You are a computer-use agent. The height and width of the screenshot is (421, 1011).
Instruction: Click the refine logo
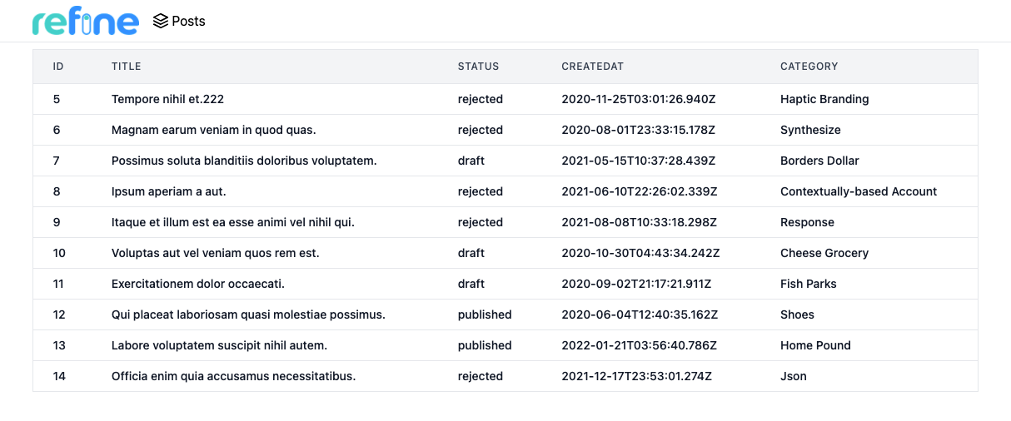pyautogui.click(x=85, y=22)
